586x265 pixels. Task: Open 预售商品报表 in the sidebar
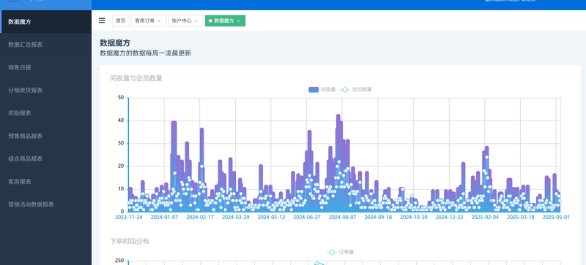click(45, 136)
